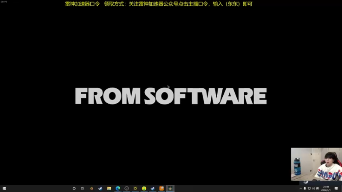
Task: Open File Explorer from the taskbar
Action: [x=109, y=189]
